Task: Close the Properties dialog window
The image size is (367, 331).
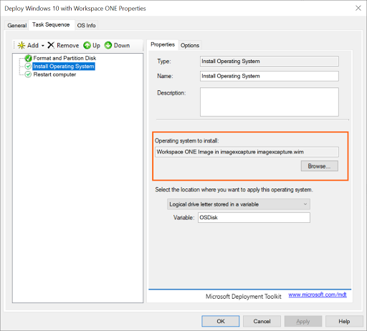Action: point(358,8)
